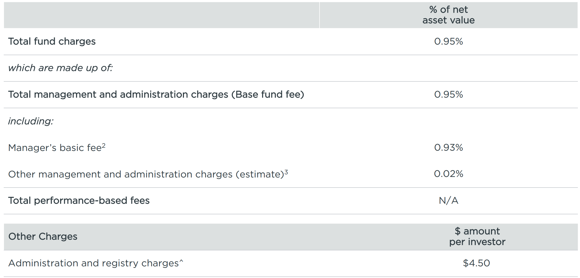Click the $4.50 amount

coord(476,263)
